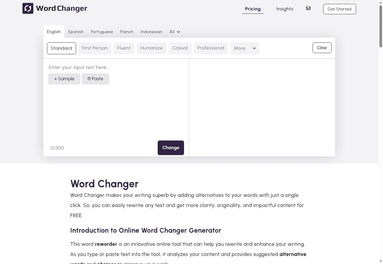Enable the Humanize writing style
Screen dimensions: 383x264
[151, 48]
